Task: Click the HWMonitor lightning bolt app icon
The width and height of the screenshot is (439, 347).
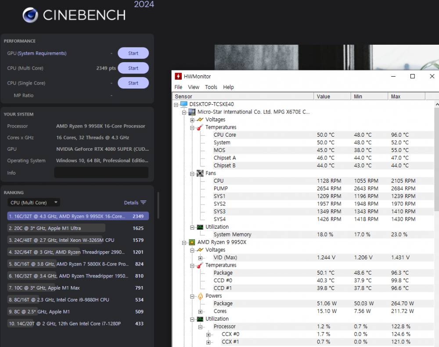Action: coord(178,76)
